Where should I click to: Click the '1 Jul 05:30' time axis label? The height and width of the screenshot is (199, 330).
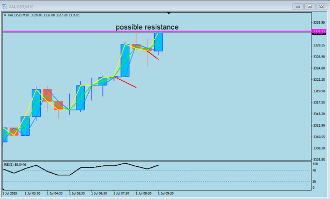coord(77,193)
